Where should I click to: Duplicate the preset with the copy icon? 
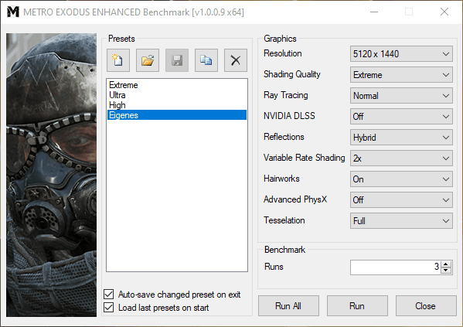(x=206, y=60)
